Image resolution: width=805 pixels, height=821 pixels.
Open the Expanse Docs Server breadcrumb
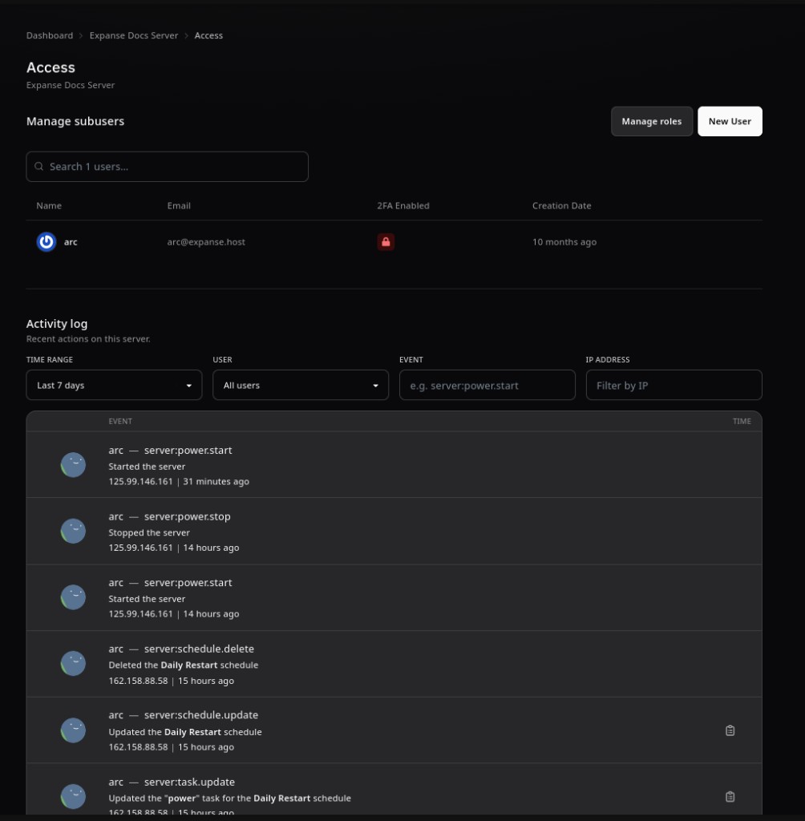pyautogui.click(x=134, y=35)
